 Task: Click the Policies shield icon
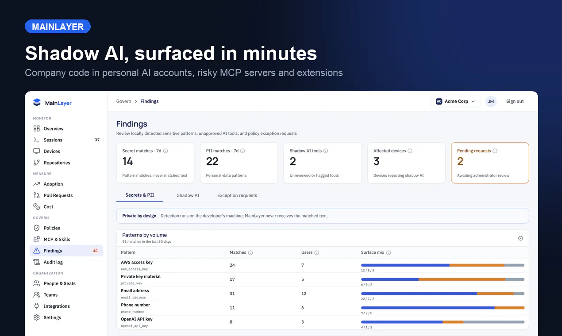pyautogui.click(x=37, y=228)
